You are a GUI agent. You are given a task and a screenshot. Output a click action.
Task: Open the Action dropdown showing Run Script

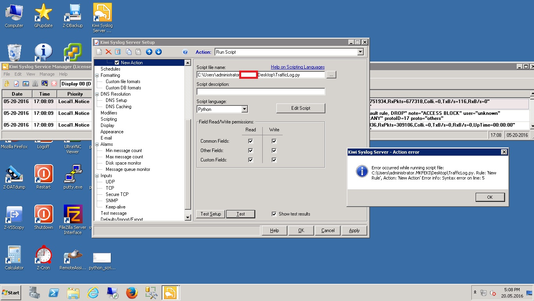coord(360,52)
